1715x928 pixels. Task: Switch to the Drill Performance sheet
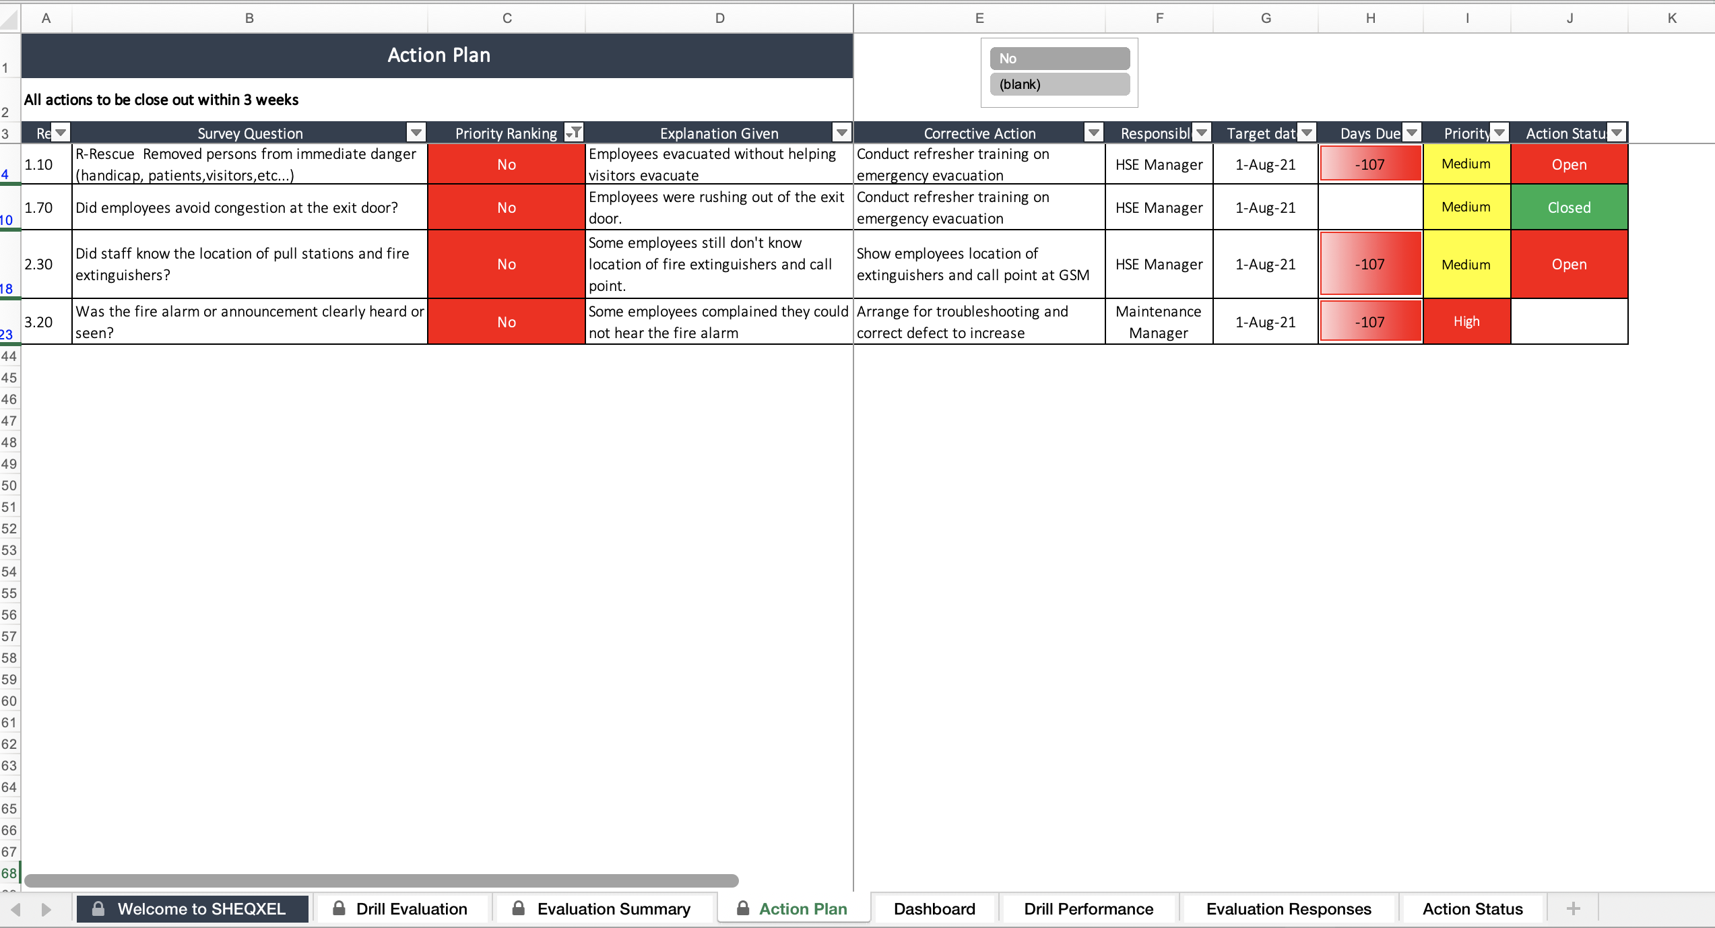coord(1089,908)
